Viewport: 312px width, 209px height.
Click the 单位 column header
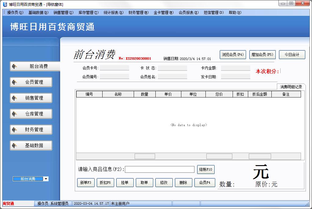click(x=193, y=94)
